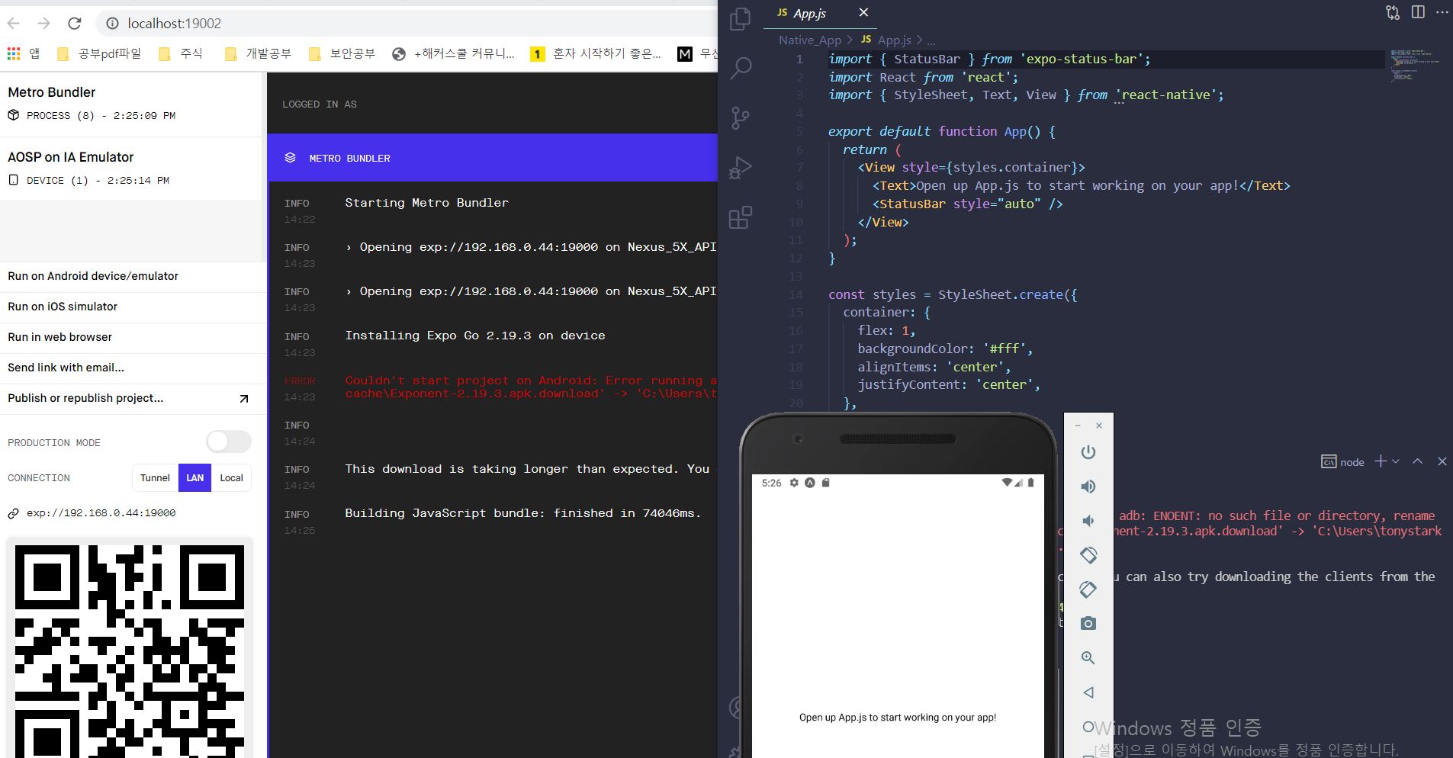1453x758 pixels.
Task: Select Local connection type
Action: coord(231,478)
